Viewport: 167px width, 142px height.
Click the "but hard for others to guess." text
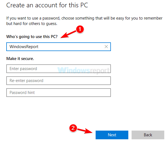pos(32,24)
